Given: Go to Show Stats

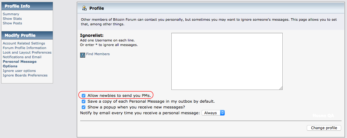Looking at the screenshot, I should point(12,19).
